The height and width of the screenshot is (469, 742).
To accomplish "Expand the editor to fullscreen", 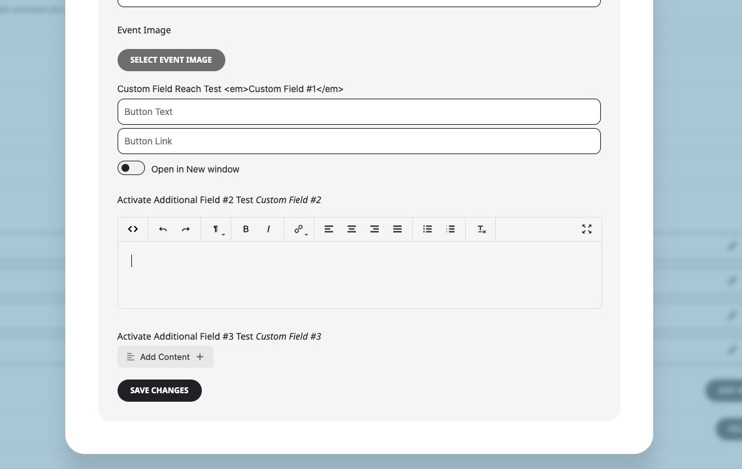I will (x=587, y=229).
